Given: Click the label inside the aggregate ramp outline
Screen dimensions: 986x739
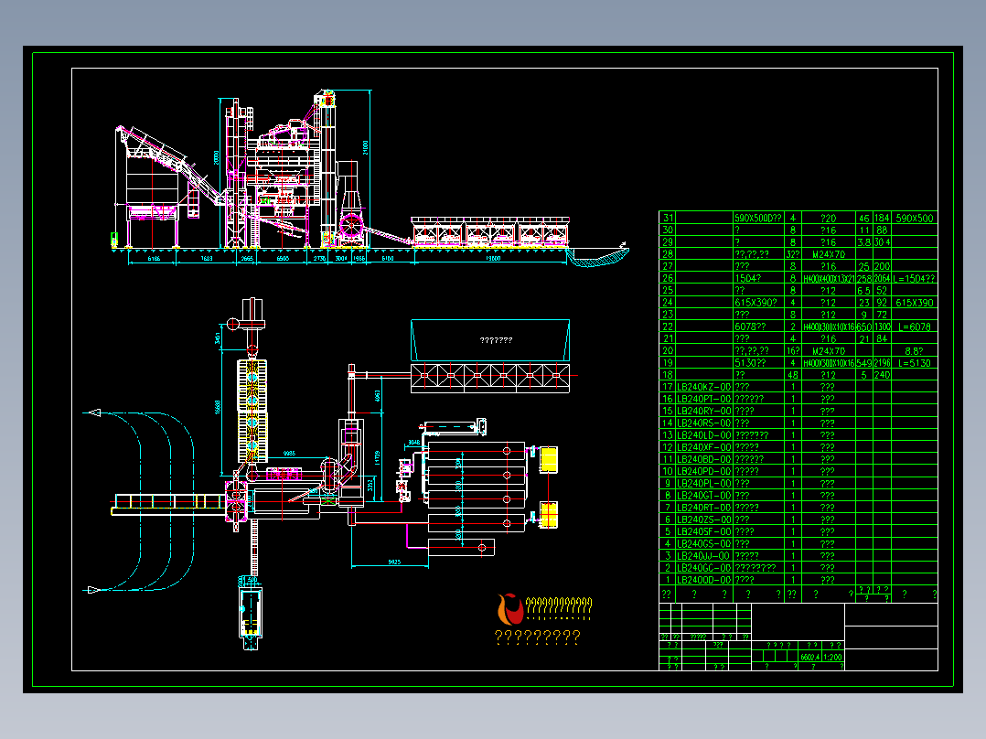Looking at the screenshot, I should 496,340.
